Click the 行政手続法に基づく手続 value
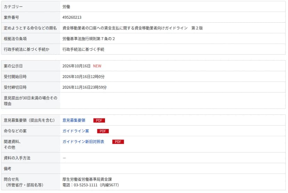 83,49
